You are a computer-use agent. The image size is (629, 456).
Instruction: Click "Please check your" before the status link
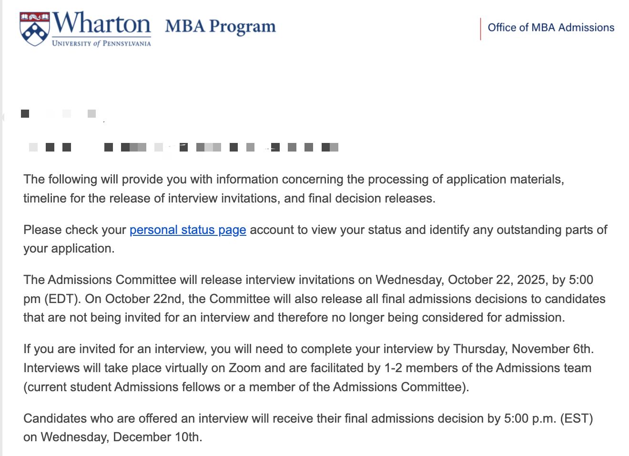click(75, 230)
